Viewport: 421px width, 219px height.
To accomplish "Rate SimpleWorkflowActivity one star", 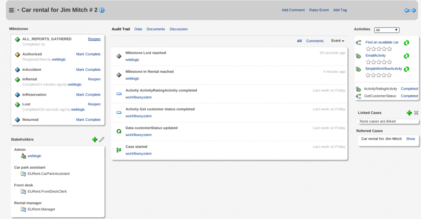I will click(x=368, y=75).
